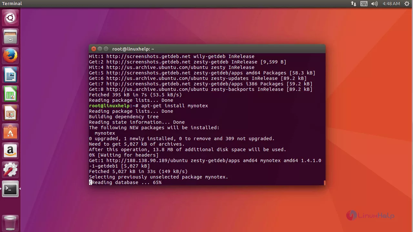
Task: Click 0% [Waiting for headers] line
Action: point(124,155)
